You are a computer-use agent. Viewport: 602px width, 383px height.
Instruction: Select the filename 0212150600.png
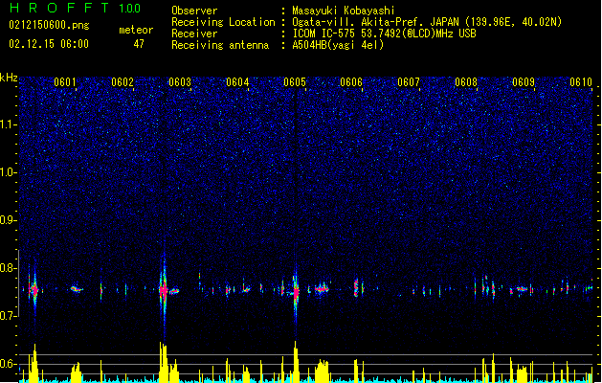click(x=49, y=26)
